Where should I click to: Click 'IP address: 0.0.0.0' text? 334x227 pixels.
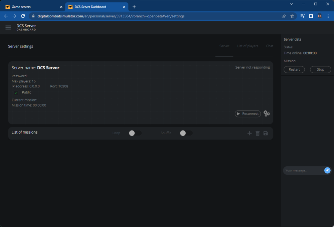(26, 86)
